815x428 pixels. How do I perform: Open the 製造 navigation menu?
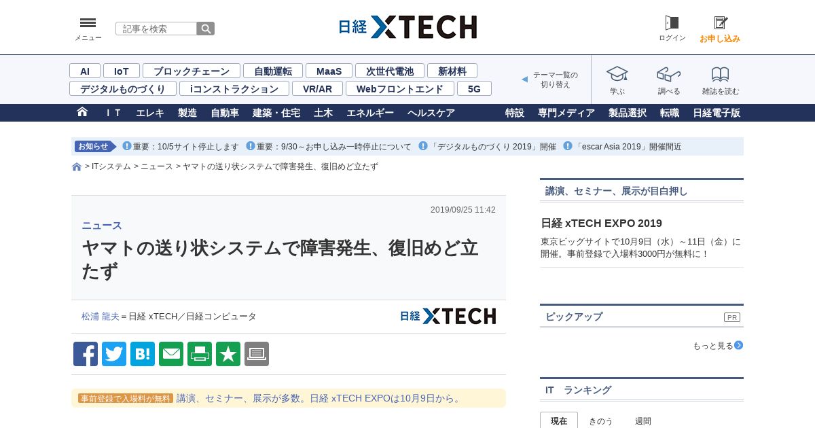click(x=187, y=113)
